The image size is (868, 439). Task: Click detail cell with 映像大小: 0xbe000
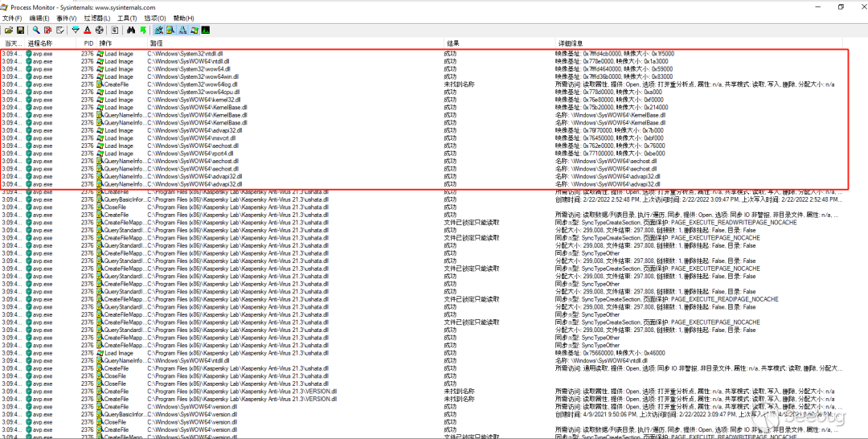coord(610,154)
